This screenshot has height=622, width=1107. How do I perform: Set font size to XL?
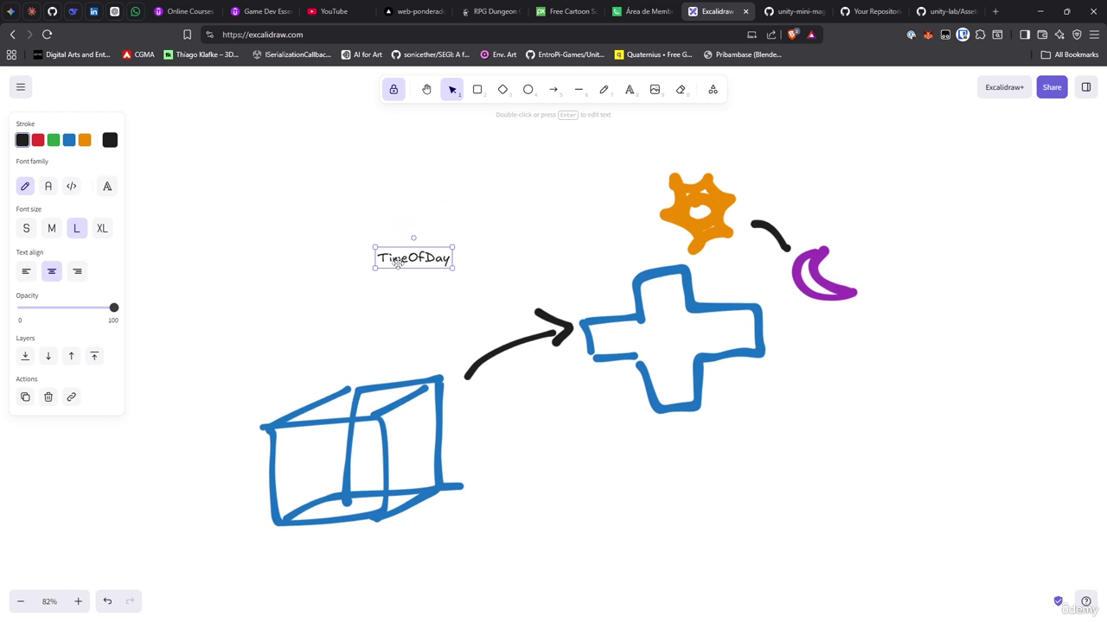102,228
